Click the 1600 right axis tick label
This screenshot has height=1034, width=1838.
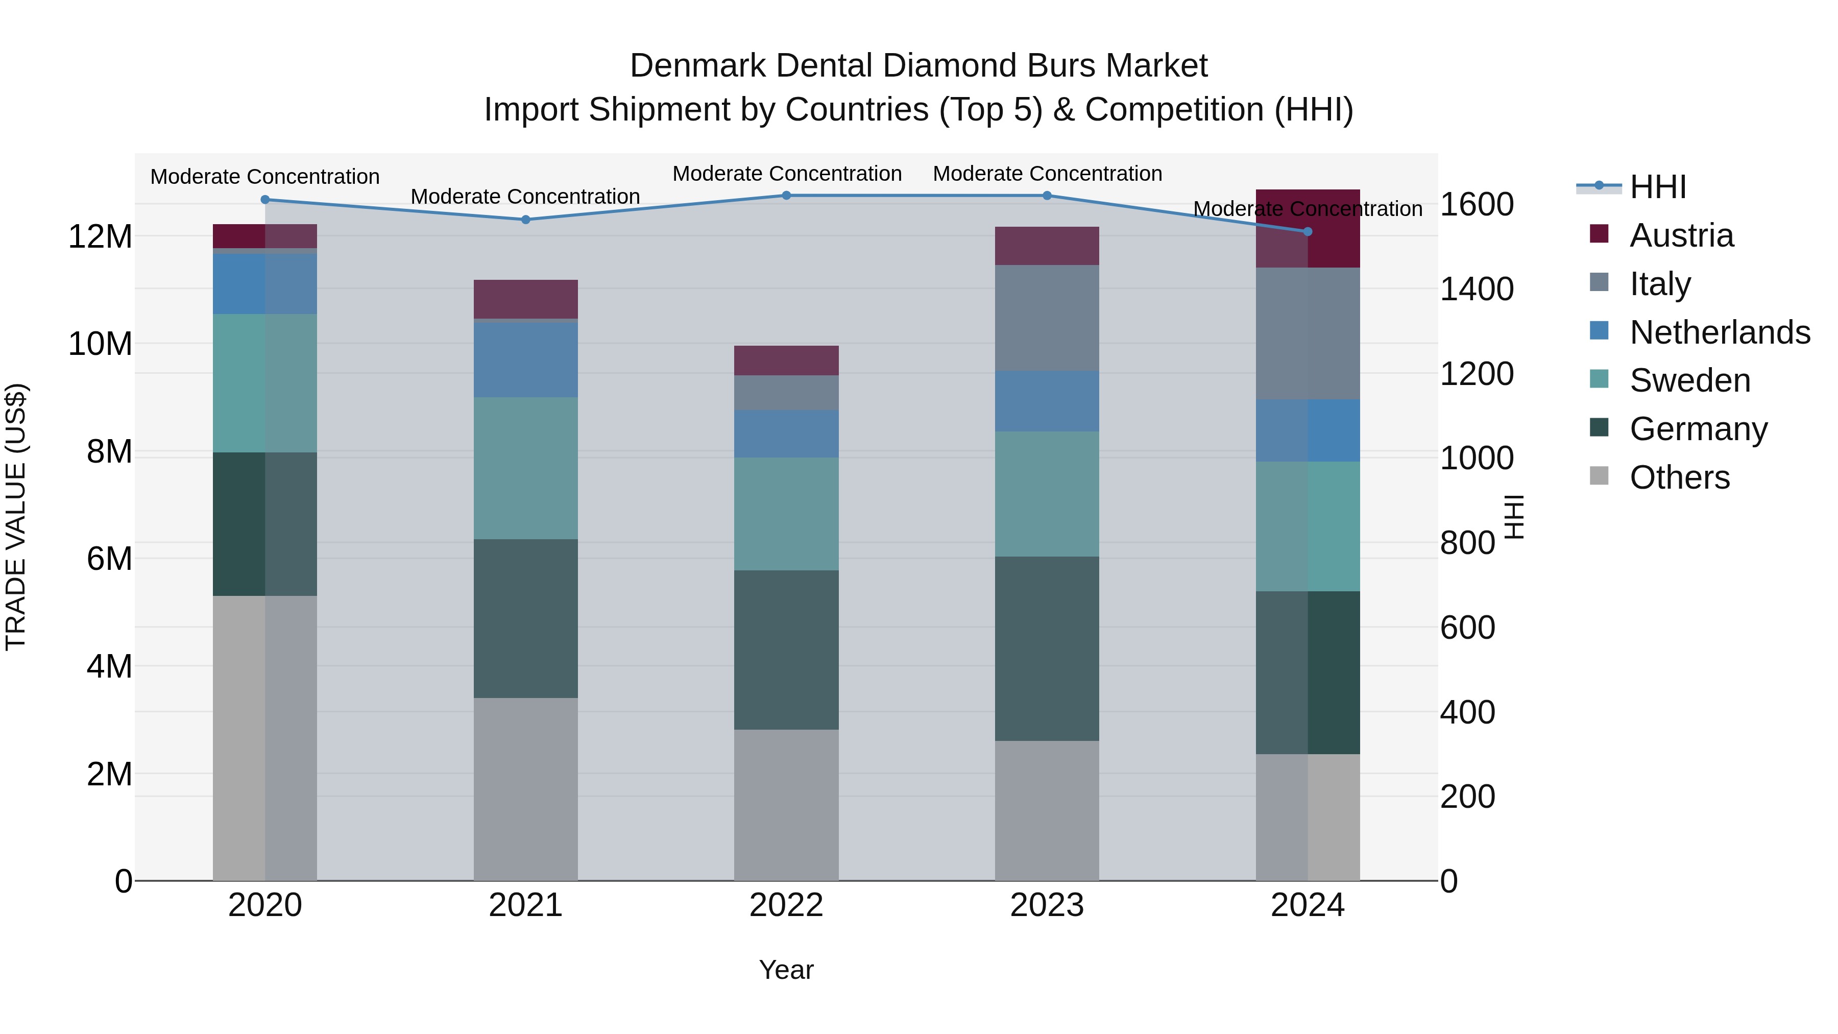pyautogui.click(x=1477, y=205)
